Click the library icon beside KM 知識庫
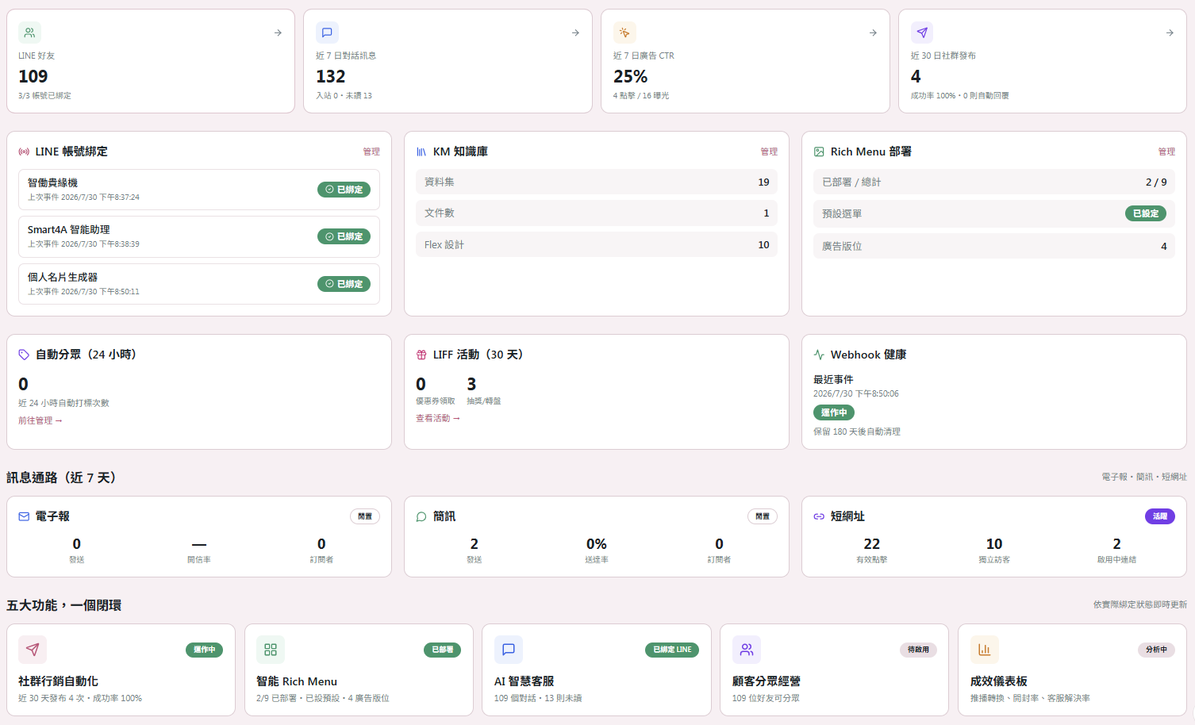 pyautogui.click(x=421, y=152)
